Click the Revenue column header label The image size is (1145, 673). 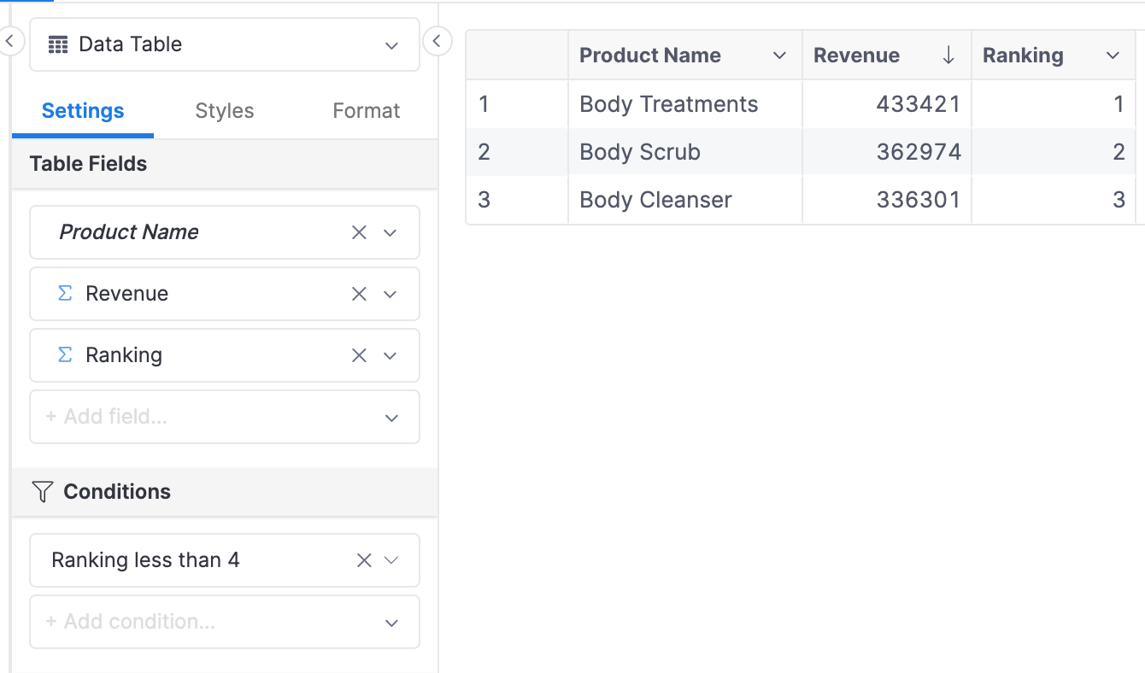856,56
